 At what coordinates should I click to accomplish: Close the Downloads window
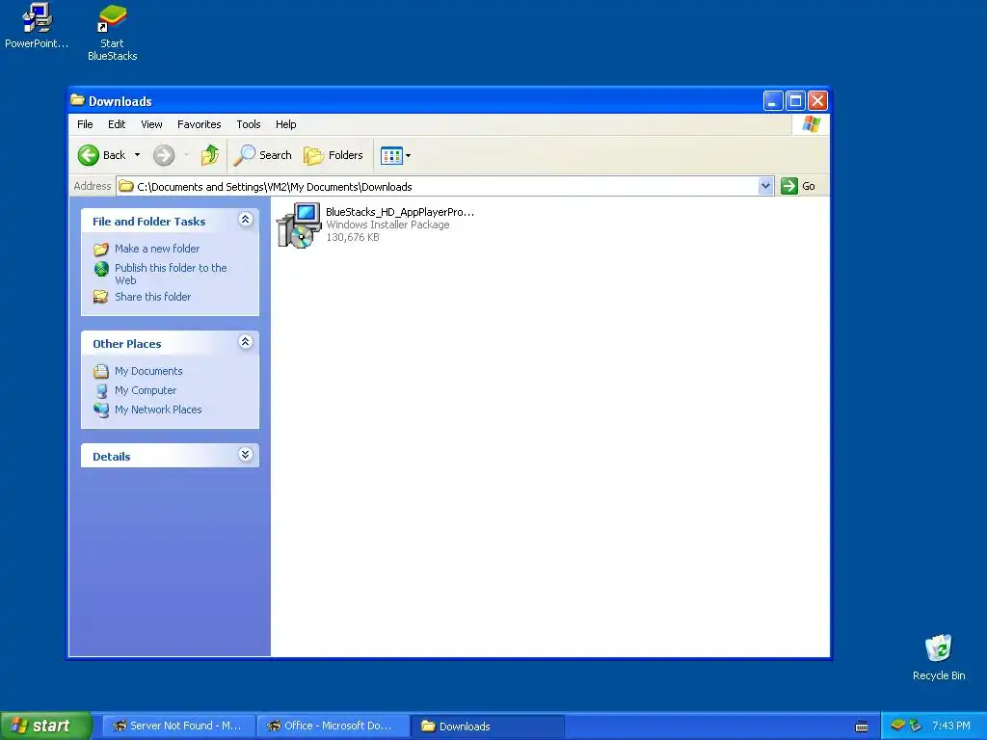[x=817, y=100]
